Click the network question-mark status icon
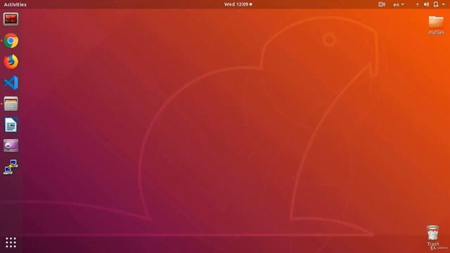Screen dimensions: 450x253 pyautogui.click(x=417, y=5)
